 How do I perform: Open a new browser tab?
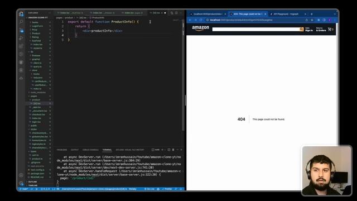311,14
